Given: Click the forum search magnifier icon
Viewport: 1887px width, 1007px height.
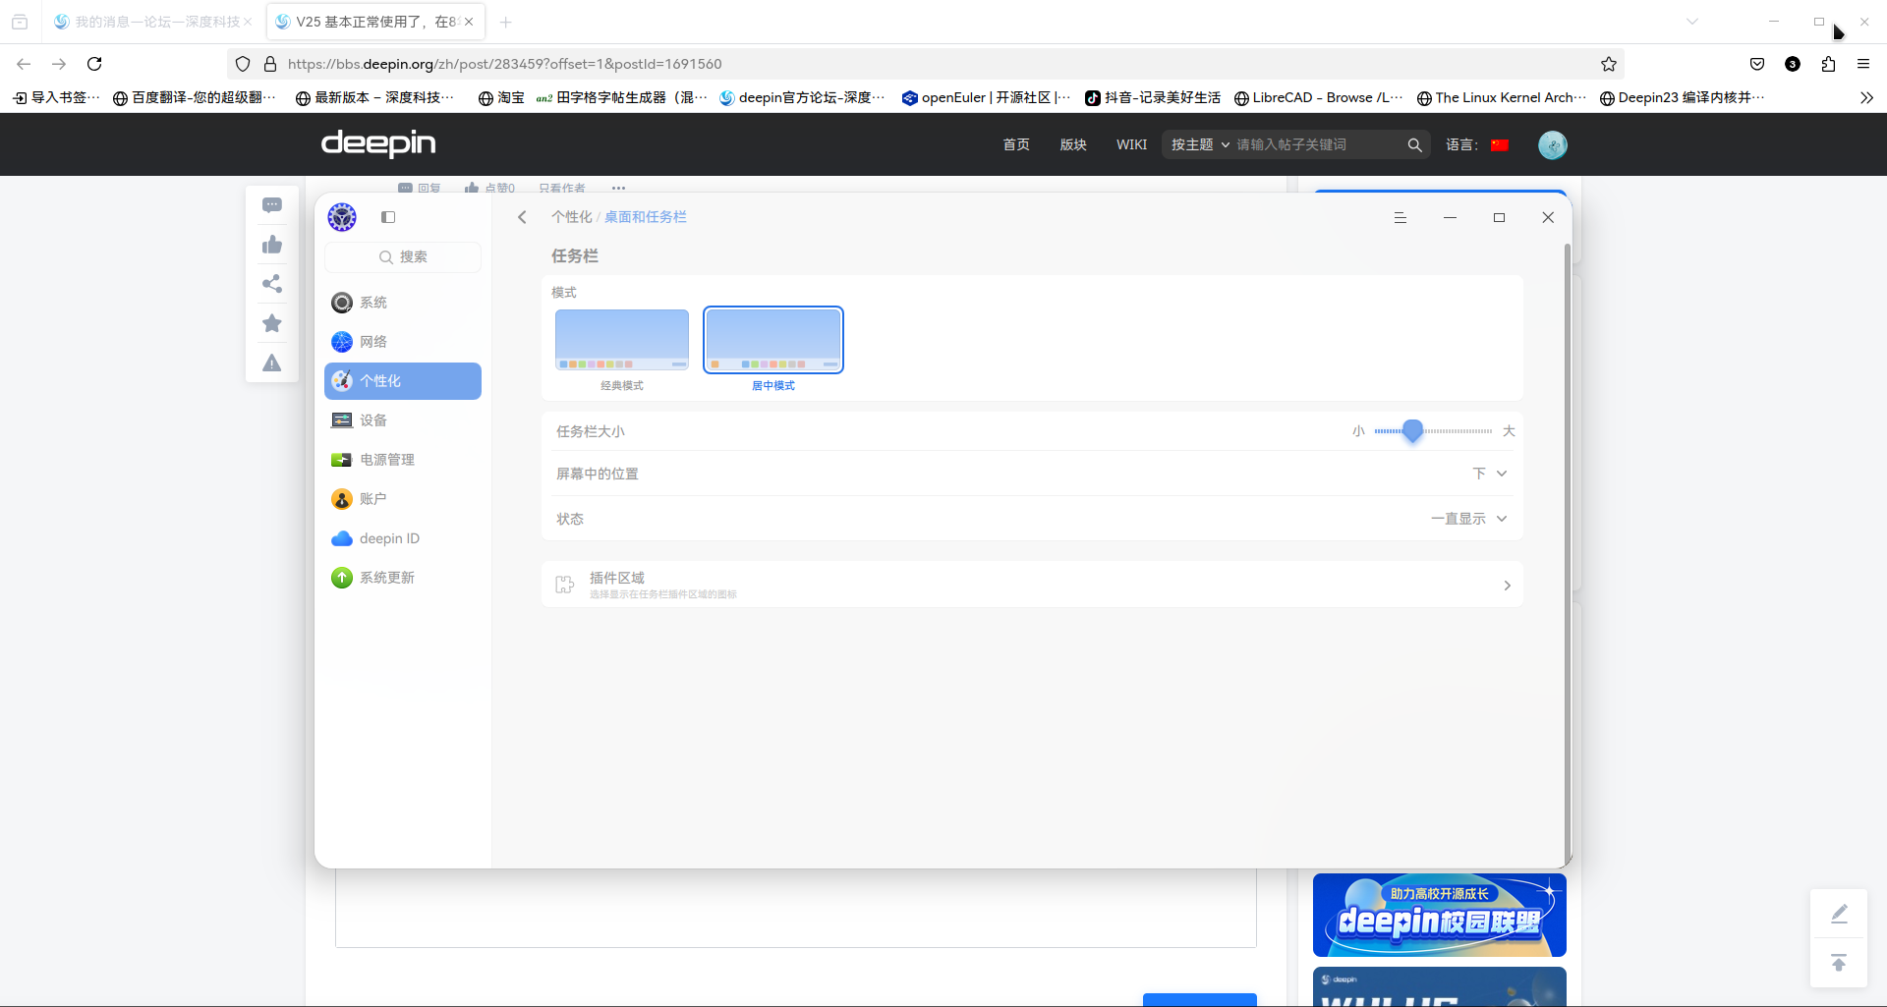Looking at the screenshot, I should [1414, 145].
